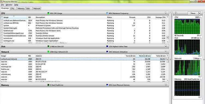Click the blue Network Utilization indicator icon
The height and width of the screenshot is (104, 205).
click(107, 52)
